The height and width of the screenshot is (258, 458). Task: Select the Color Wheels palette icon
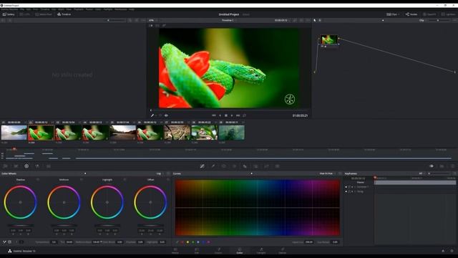point(26,166)
